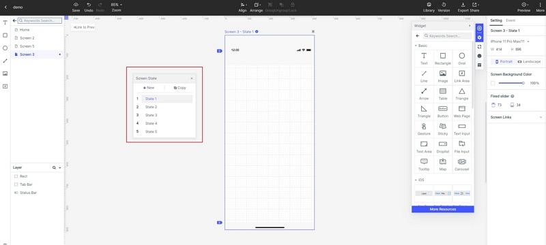Select Screen 3 in the list
Screen dimensions: 546x245
click(x=38, y=54)
